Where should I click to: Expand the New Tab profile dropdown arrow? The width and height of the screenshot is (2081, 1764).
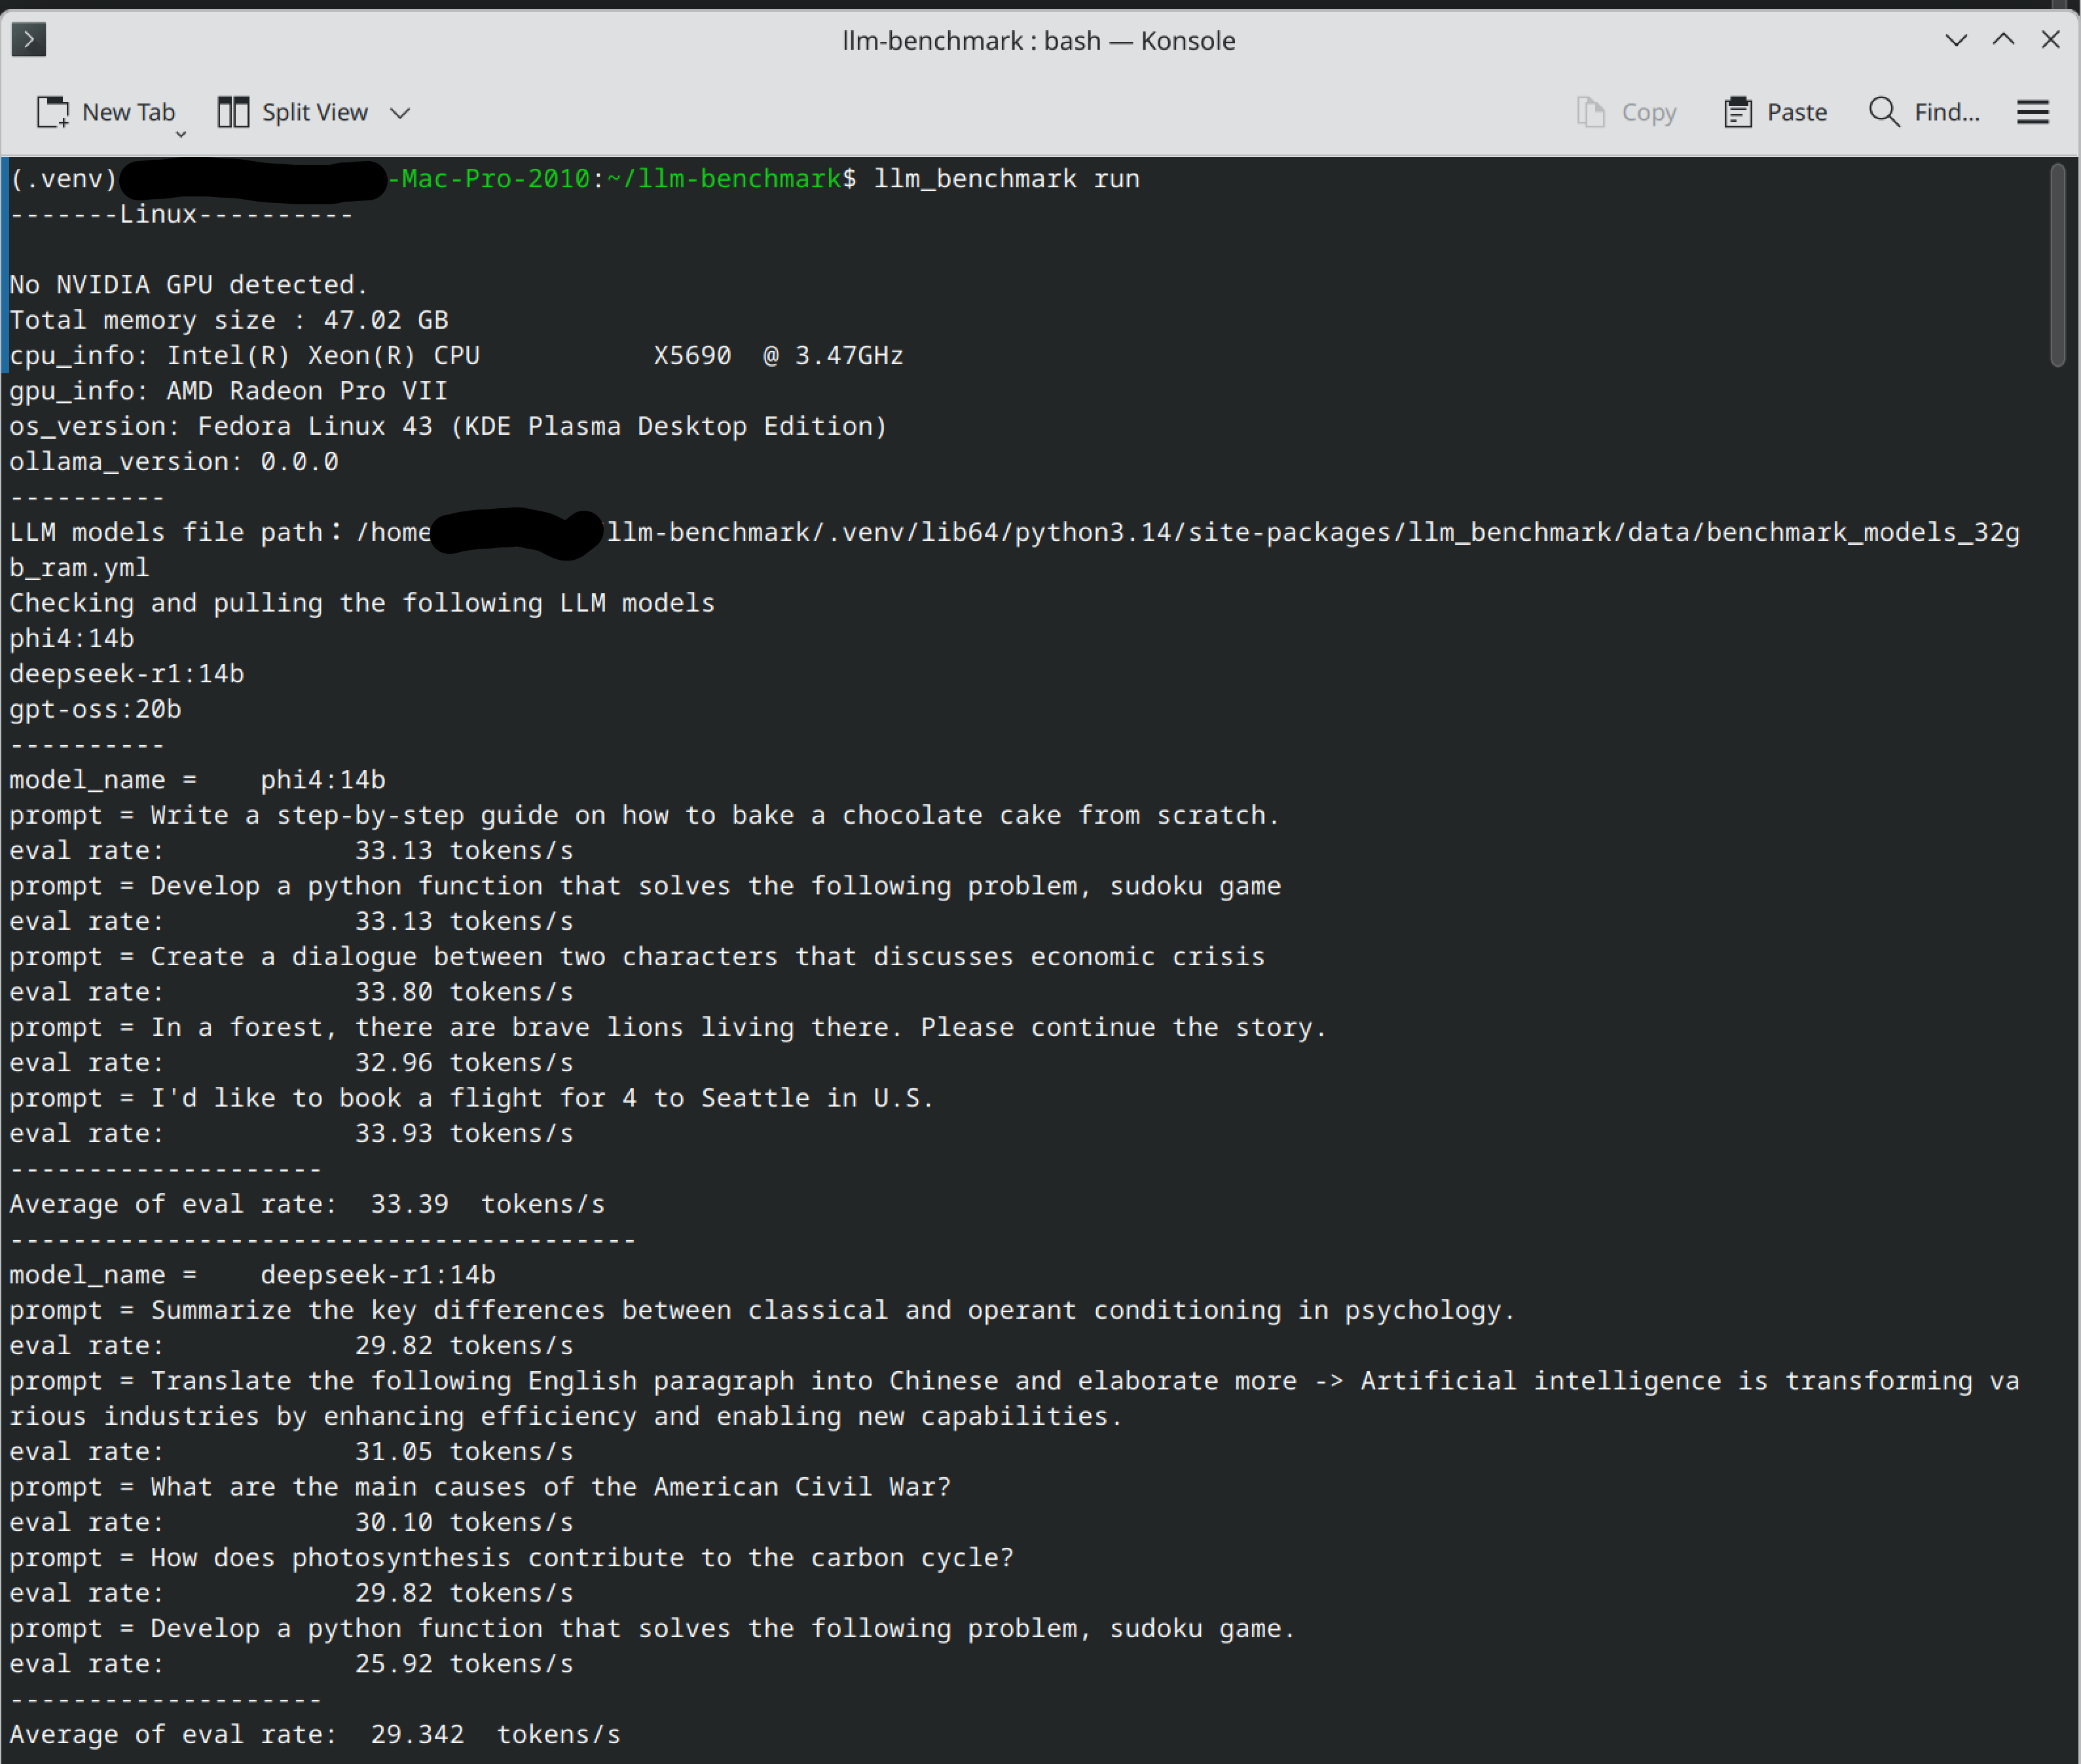[x=181, y=134]
